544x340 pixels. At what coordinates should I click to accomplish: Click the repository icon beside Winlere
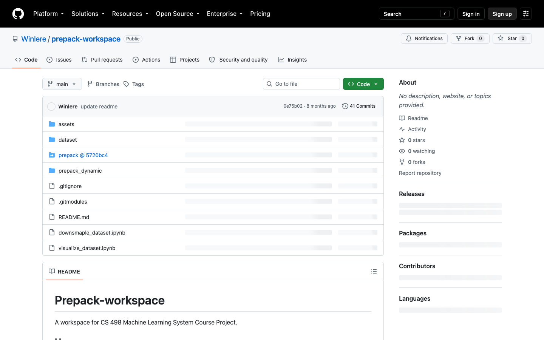[x=15, y=39]
